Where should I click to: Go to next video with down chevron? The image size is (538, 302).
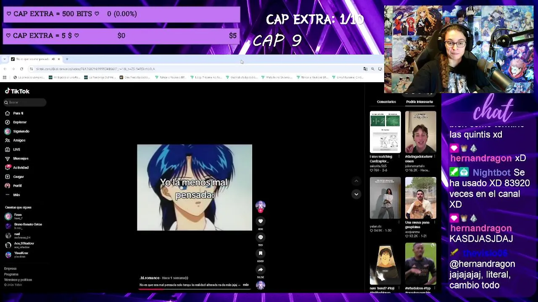pos(356,194)
